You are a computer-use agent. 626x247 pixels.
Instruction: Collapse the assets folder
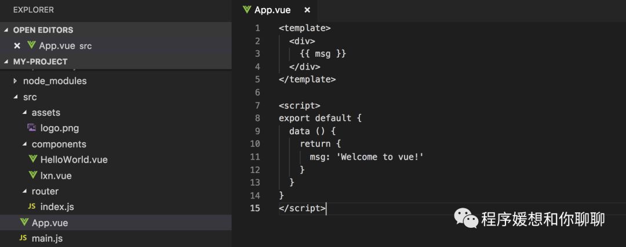[24, 112]
